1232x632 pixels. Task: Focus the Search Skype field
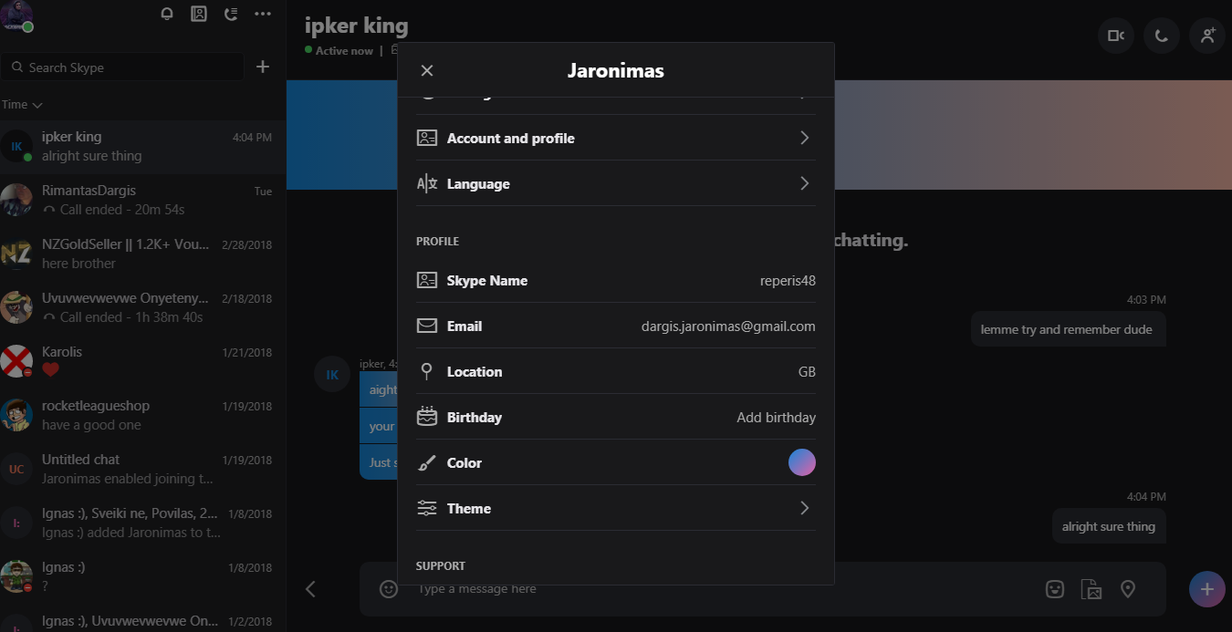coord(122,67)
